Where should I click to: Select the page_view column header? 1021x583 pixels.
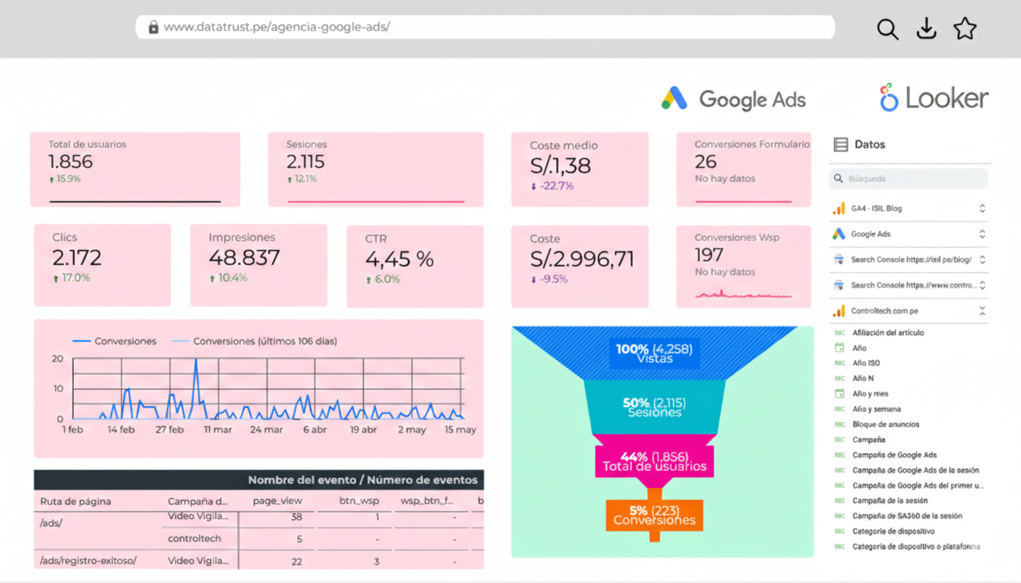pyautogui.click(x=277, y=501)
